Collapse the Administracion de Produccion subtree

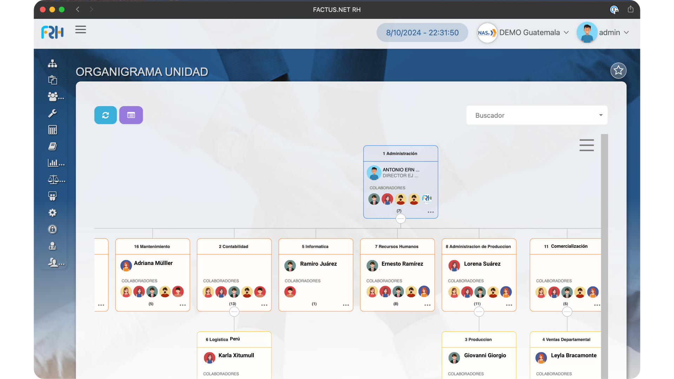479,312
